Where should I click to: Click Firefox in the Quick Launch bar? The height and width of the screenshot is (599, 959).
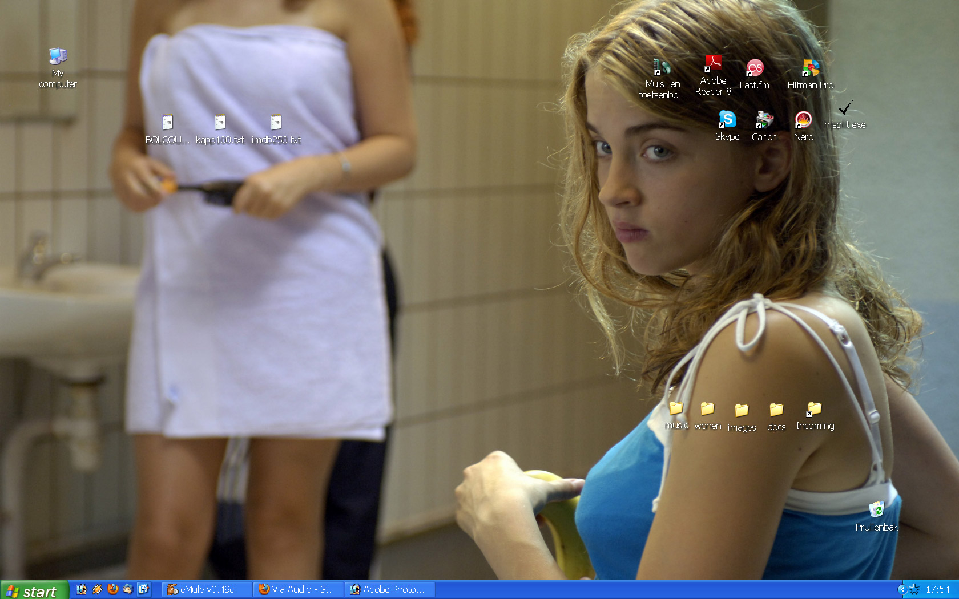pyautogui.click(x=112, y=589)
